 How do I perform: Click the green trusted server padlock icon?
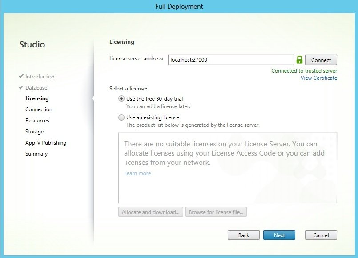pos(299,60)
